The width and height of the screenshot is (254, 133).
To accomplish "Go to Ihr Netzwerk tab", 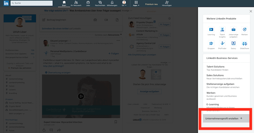I will coord(76,3).
